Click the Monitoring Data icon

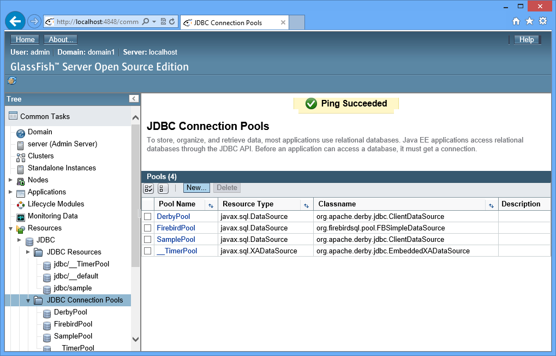coord(21,217)
